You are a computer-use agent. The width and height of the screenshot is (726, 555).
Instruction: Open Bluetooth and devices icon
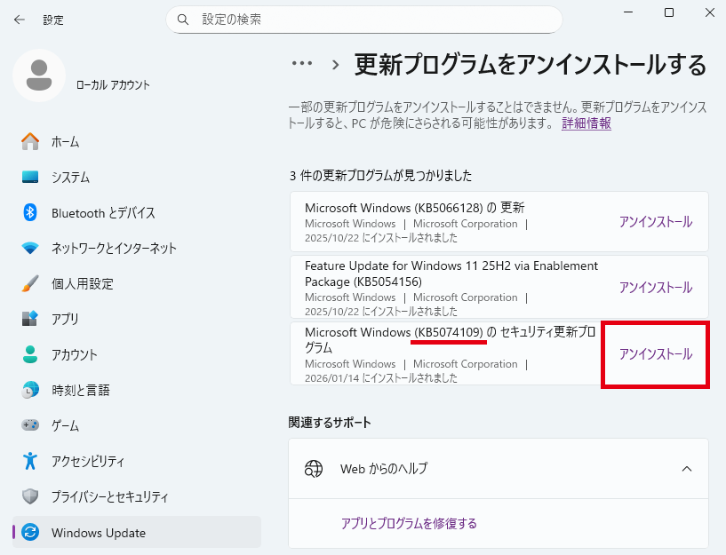[31, 212]
